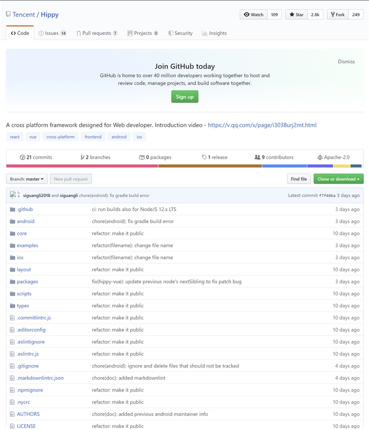Screen dimensions: 369x429
Task: Click the New pull request button
Action: click(x=70, y=179)
